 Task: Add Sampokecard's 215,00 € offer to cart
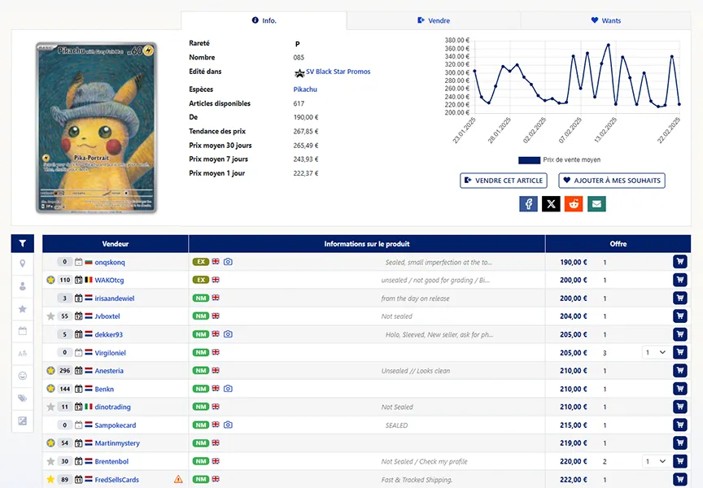[x=680, y=425]
